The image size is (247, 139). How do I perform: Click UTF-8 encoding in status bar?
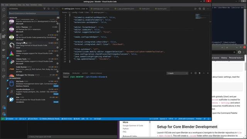coord(171,119)
